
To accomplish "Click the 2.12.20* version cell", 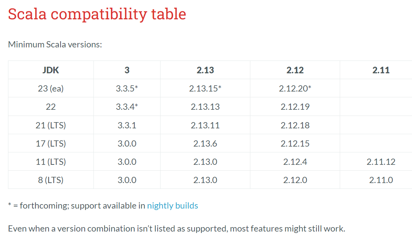I will [295, 89].
